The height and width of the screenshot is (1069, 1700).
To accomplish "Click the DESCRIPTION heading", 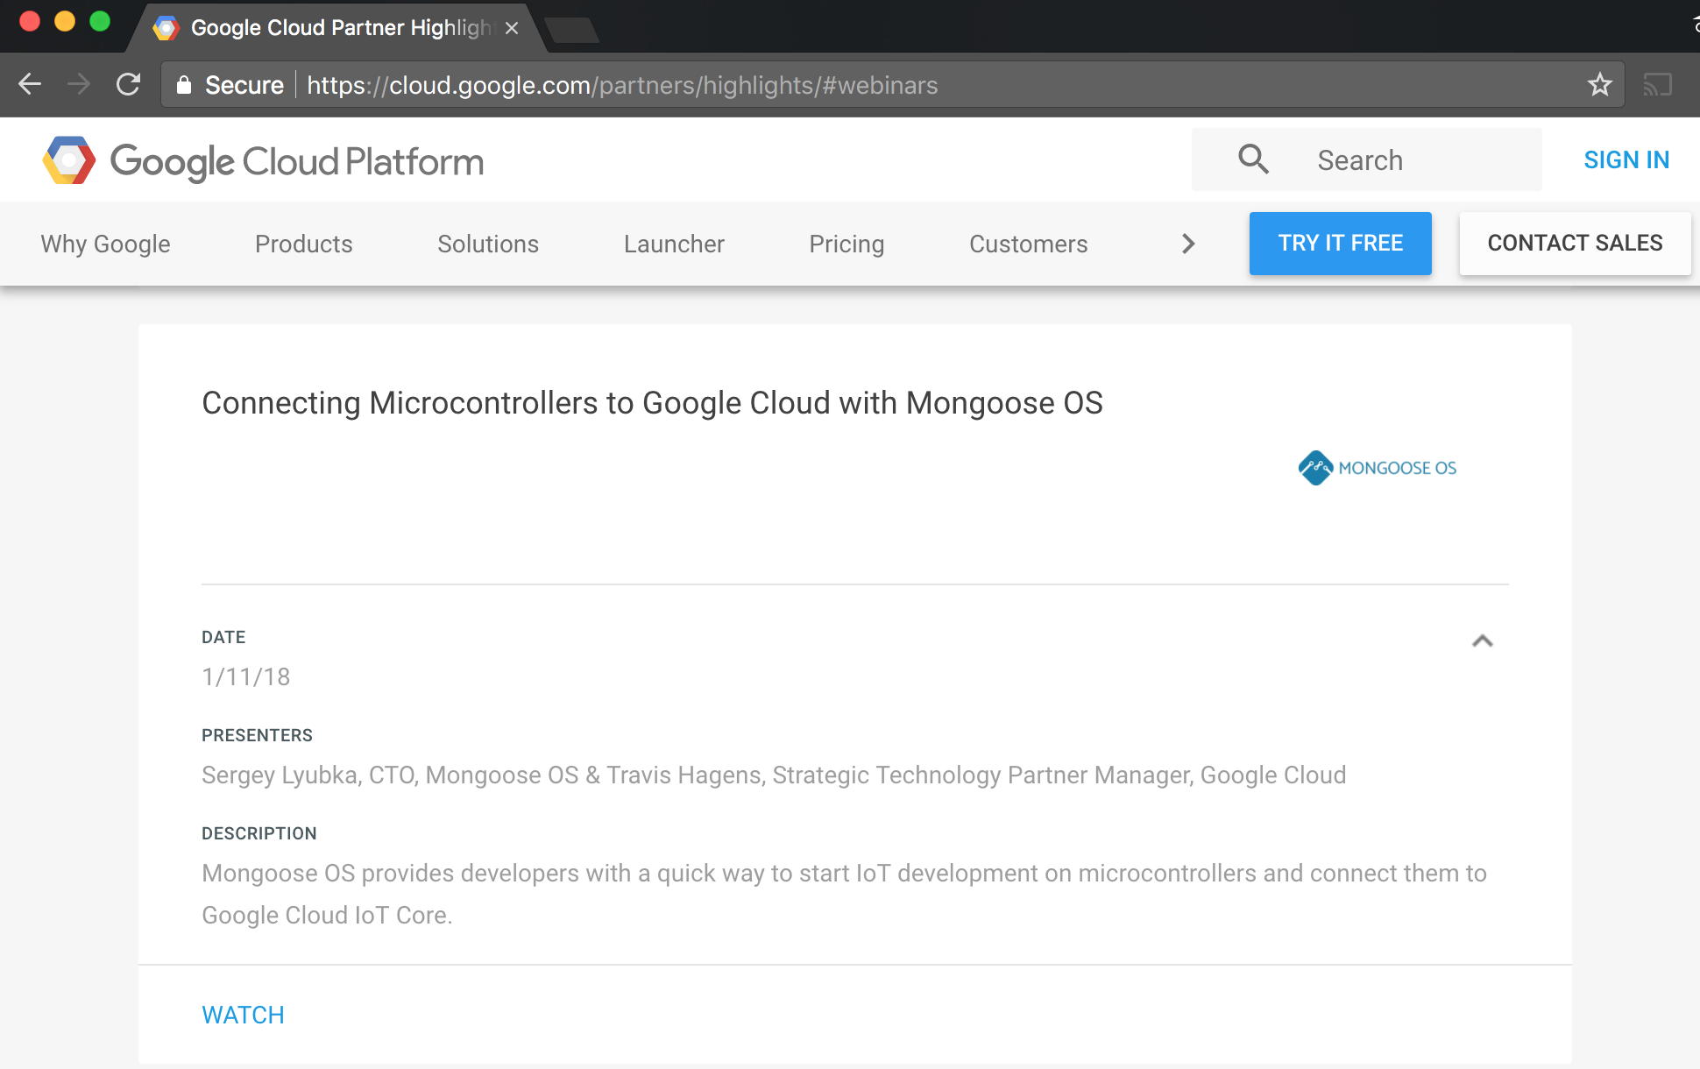I will (x=259, y=833).
